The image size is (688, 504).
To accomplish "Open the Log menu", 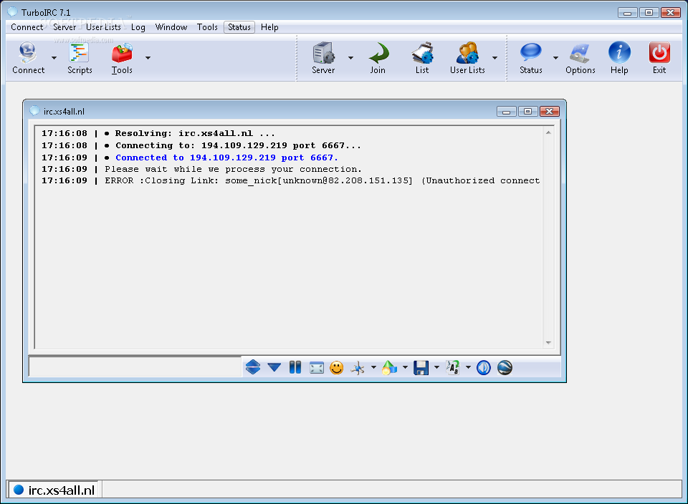I will pyautogui.click(x=138, y=27).
